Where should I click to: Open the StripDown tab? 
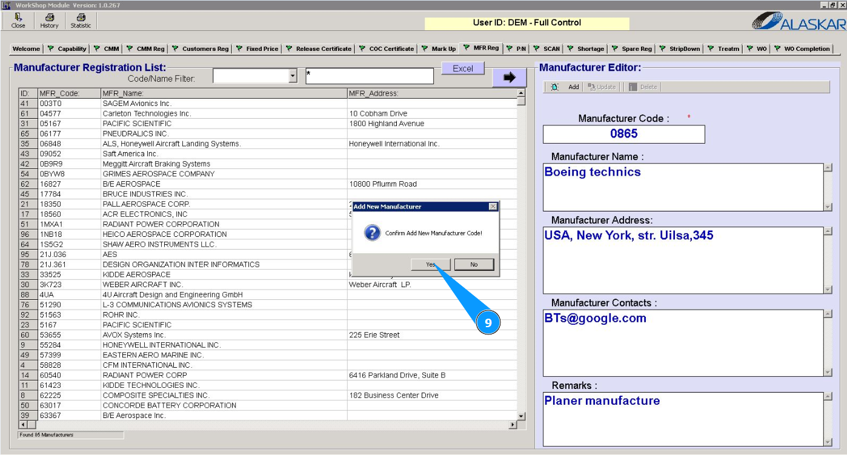(x=680, y=49)
